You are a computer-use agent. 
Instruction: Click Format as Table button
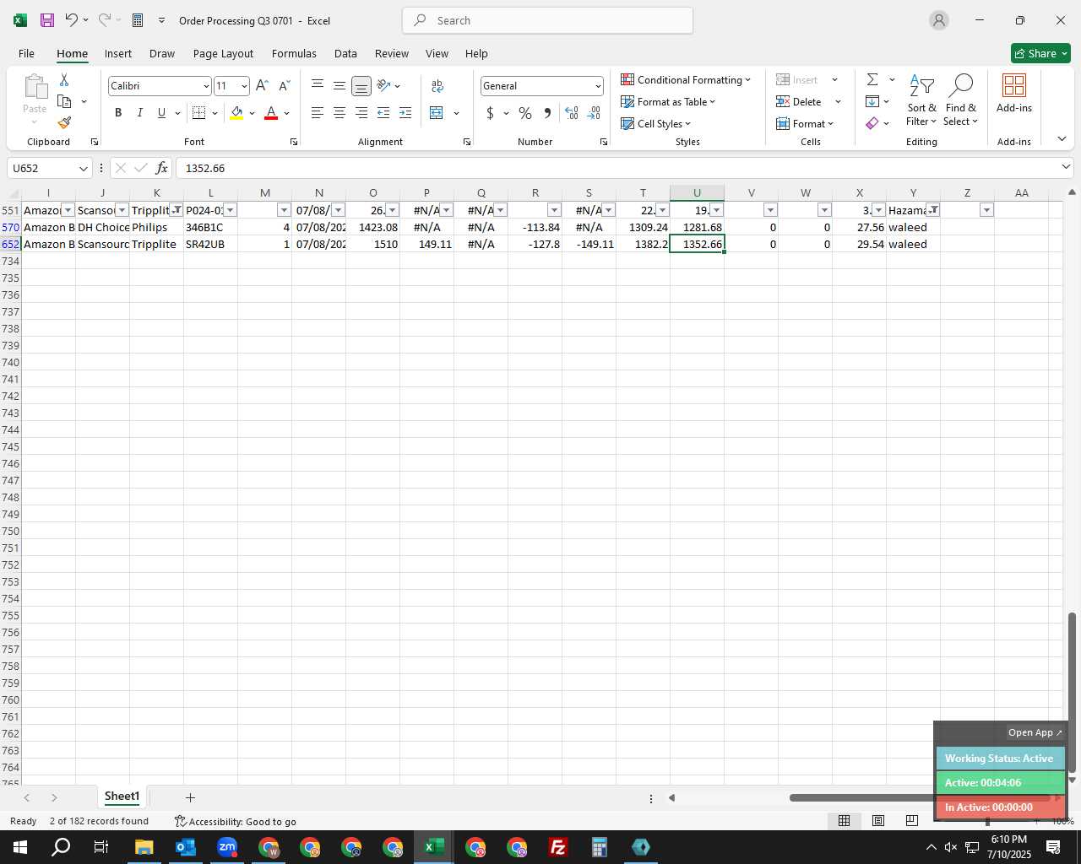coord(668,101)
